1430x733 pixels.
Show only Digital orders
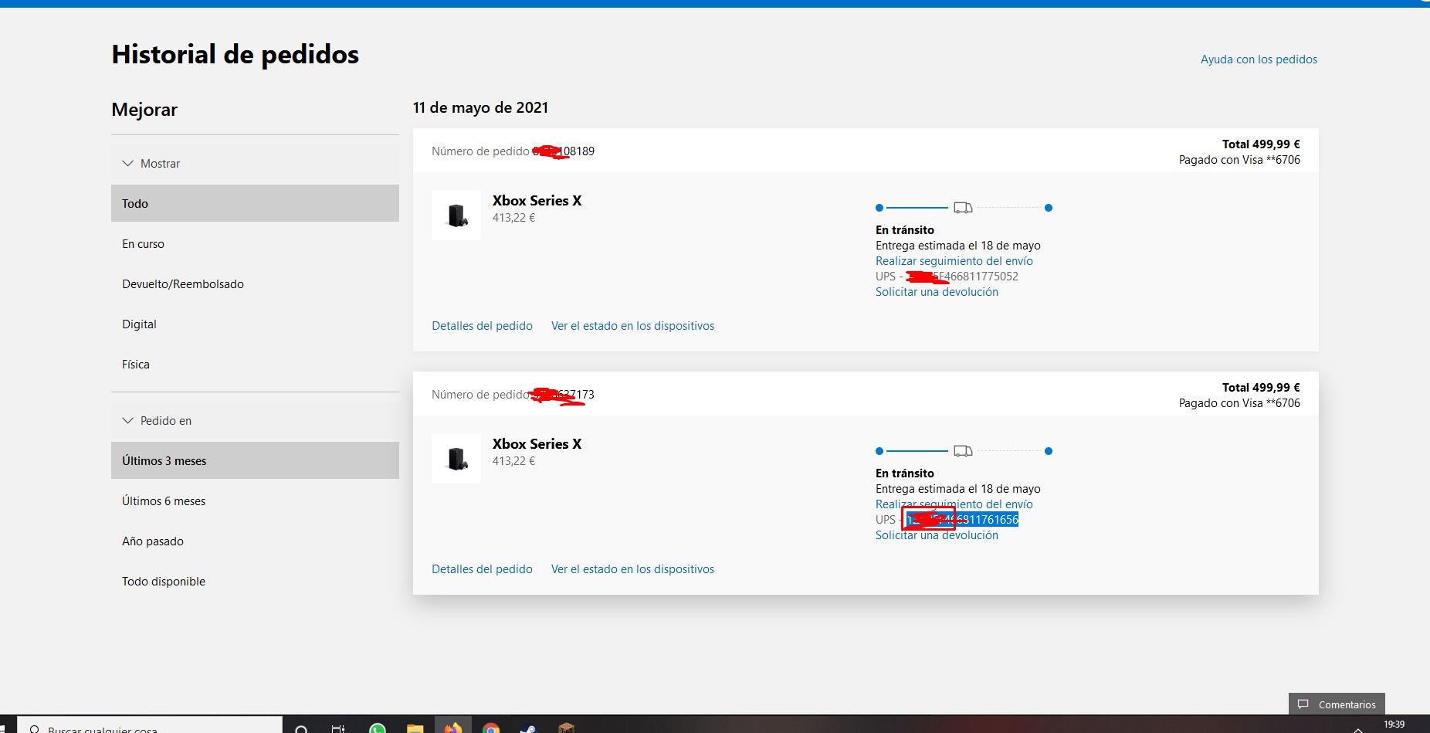coord(255,324)
